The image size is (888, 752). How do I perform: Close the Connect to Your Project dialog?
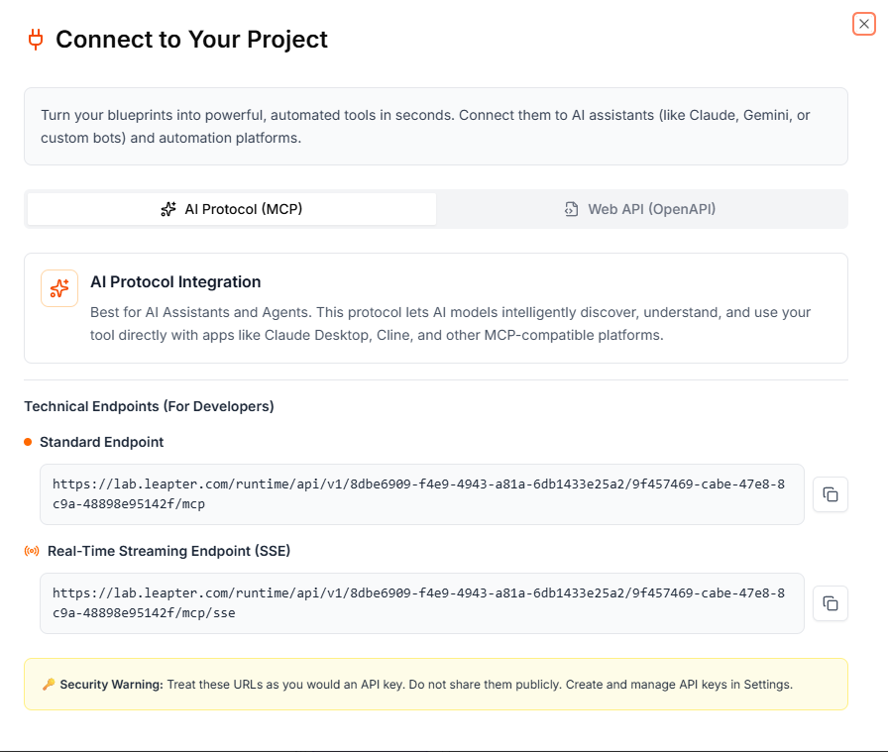[863, 24]
